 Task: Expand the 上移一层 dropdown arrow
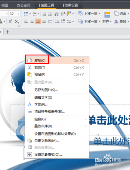point(99,13)
